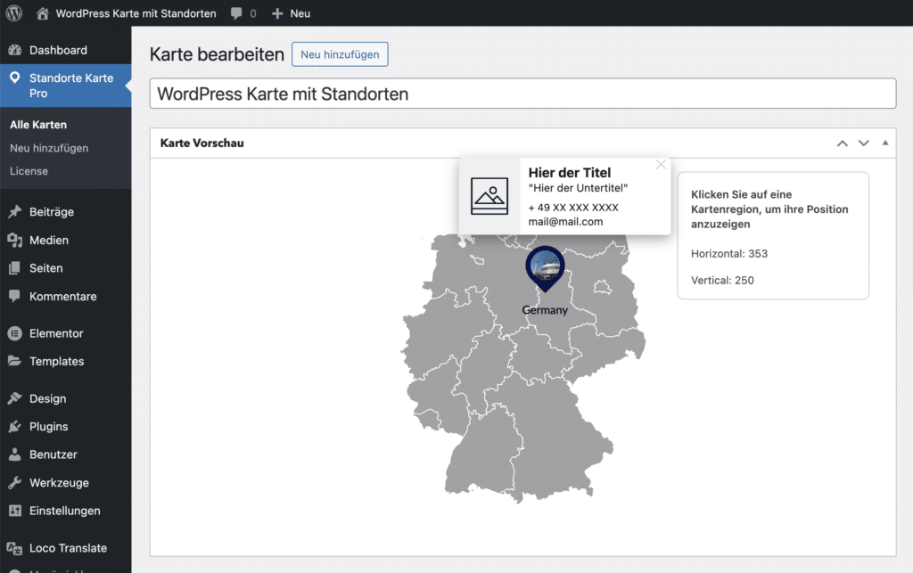Open Einstellungen menu item
913x573 pixels.
click(66, 511)
